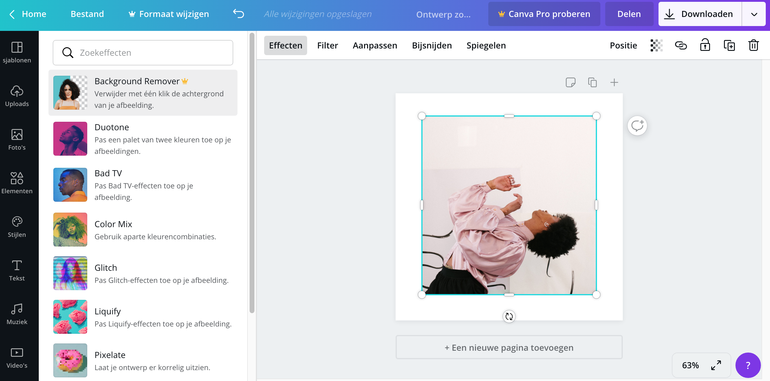Screen dimensions: 770x381
Task: Open the 63% zoom level menu
Action: point(690,365)
